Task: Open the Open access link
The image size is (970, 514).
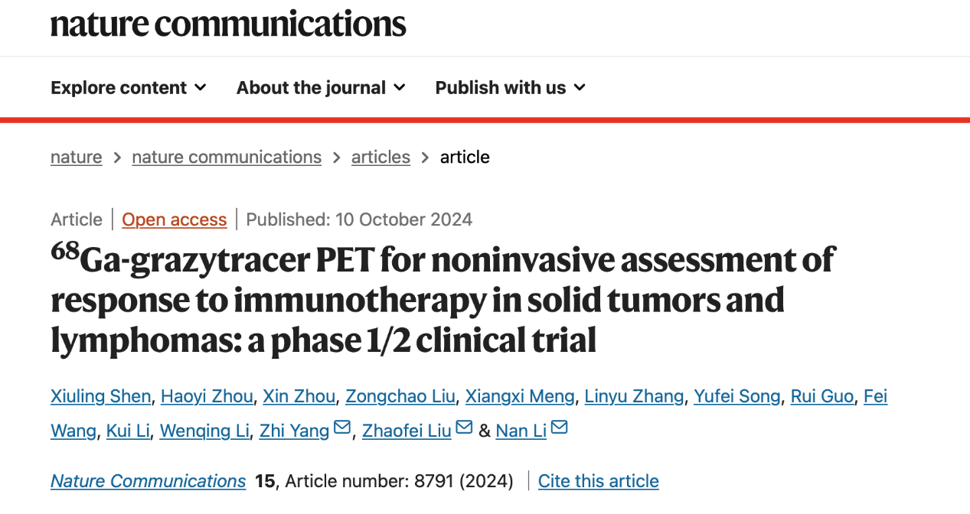Action: pos(175,220)
